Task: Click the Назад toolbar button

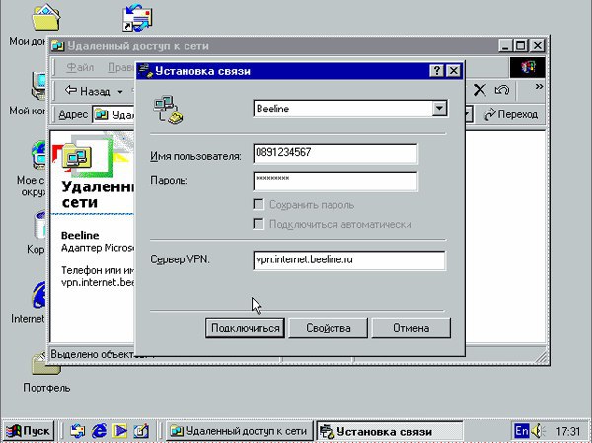Action: (88, 91)
